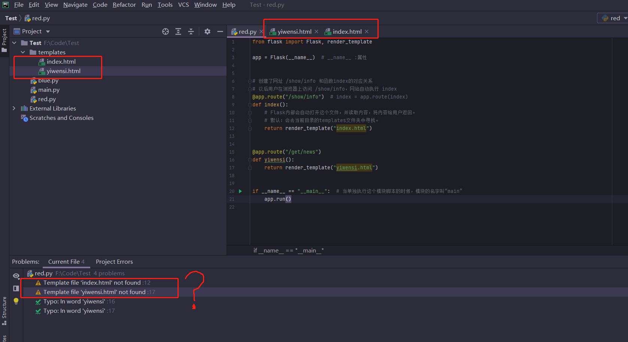Click the locate opened file target icon
This screenshot has width=628, height=342.
166,31
